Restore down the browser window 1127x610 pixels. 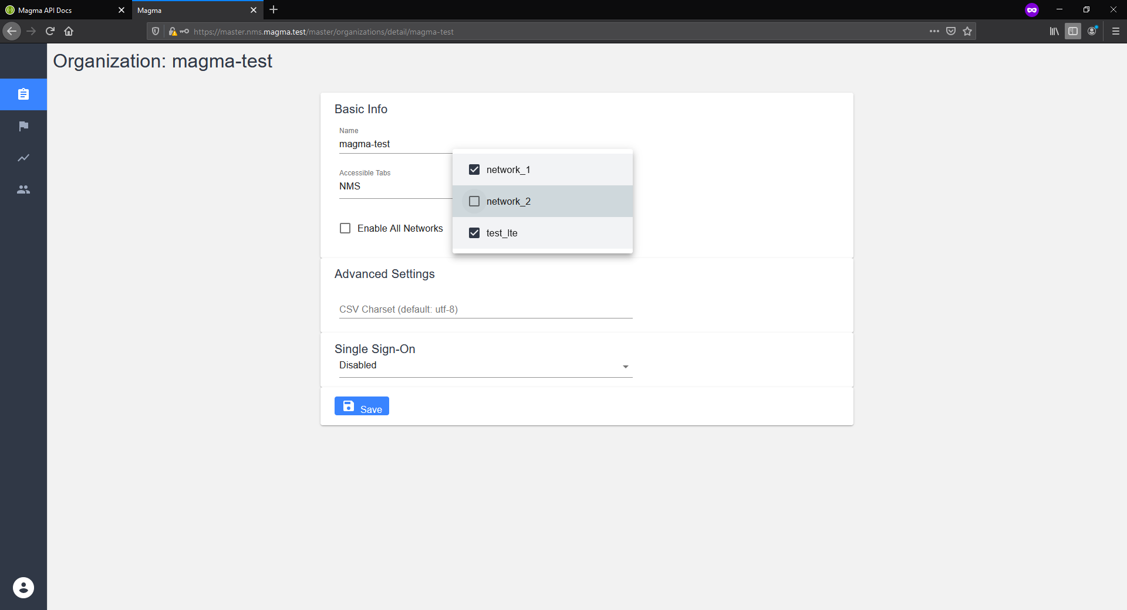point(1086,10)
